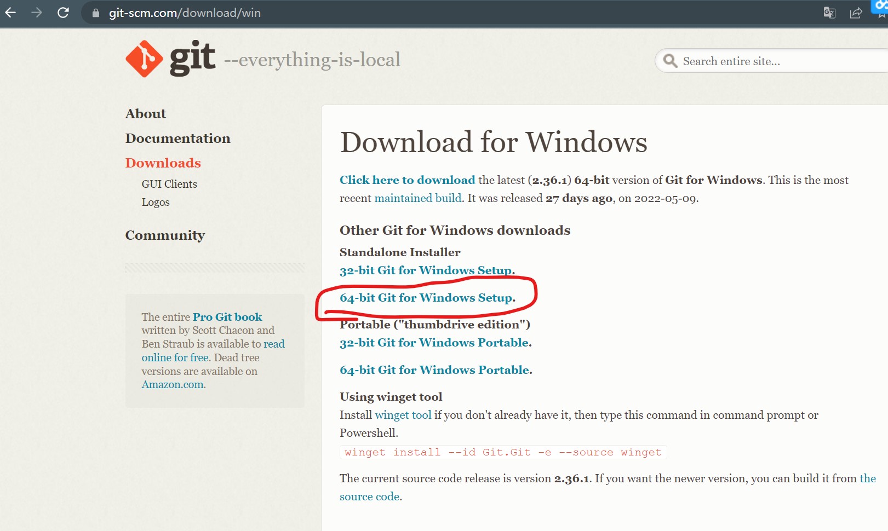The height and width of the screenshot is (531, 888).
Task: Click the --everything-is-local tagline
Action: point(312,60)
